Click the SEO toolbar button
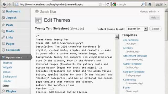 tap(159, 4)
